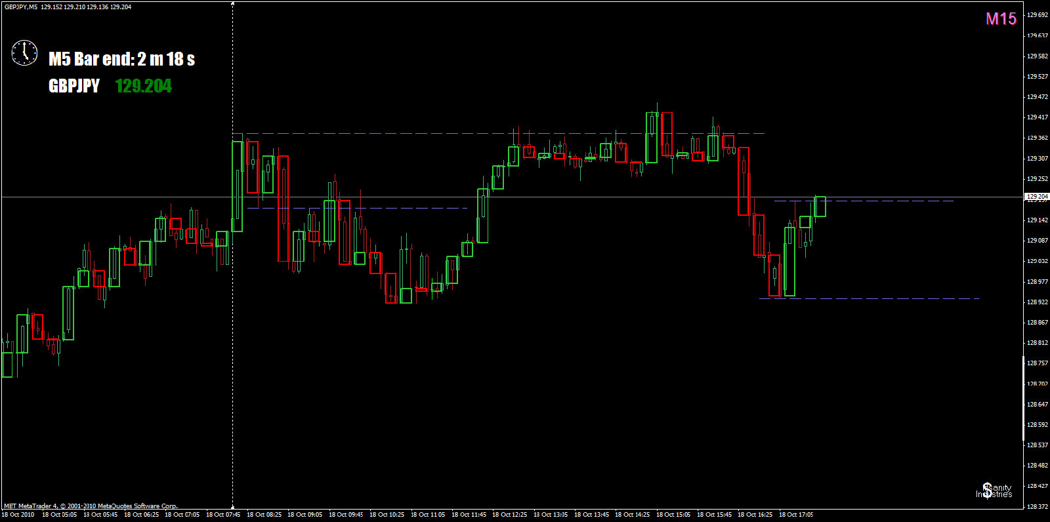Click the 128.372 price axis label
1050x522 pixels.
1038,506
